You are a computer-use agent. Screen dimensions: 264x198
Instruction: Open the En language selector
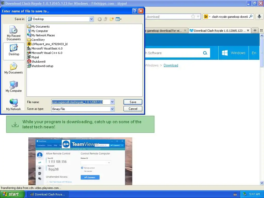coord(254,53)
